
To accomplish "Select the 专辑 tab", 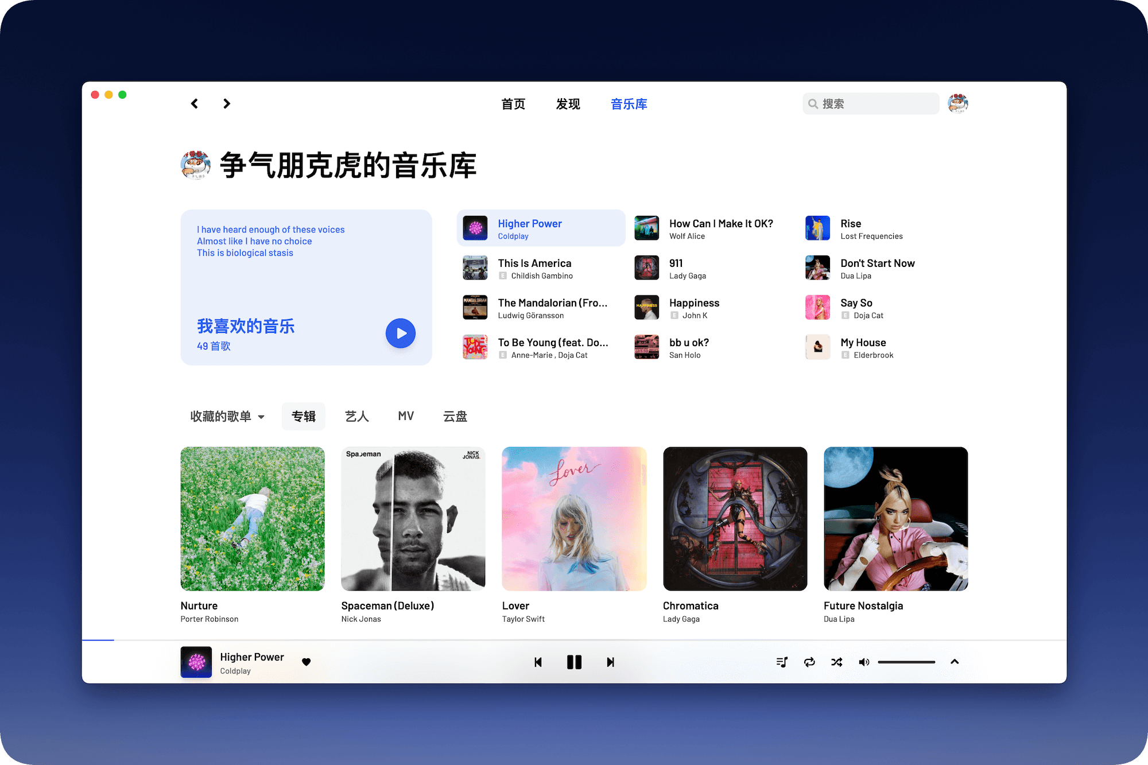I will [x=305, y=416].
